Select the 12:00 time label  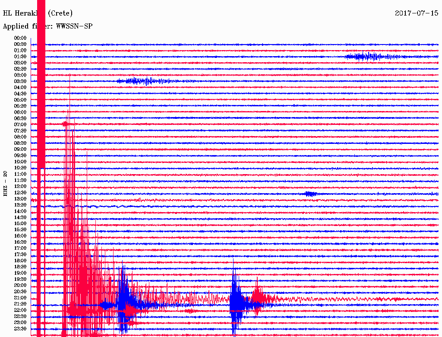click(x=20, y=186)
